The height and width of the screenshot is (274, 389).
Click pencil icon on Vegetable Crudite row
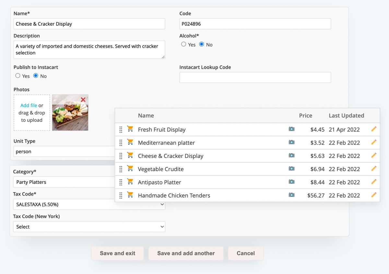[374, 169]
